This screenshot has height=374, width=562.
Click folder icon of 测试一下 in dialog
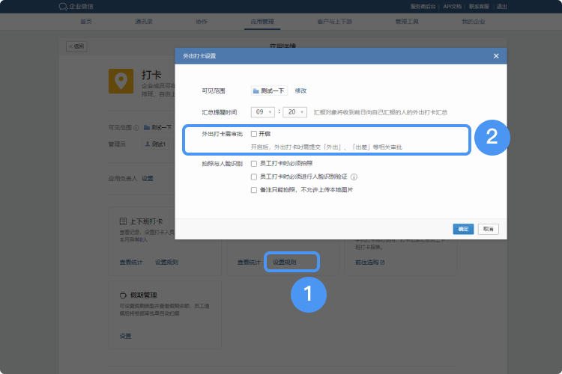click(x=256, y=91)
